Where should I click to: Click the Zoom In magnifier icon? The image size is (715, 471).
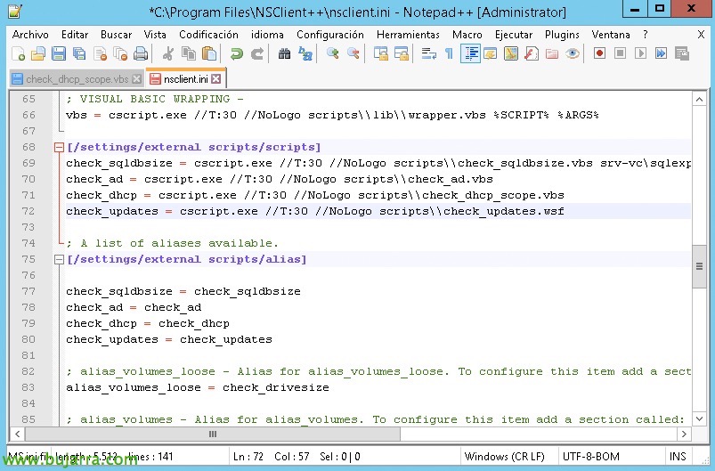pos(332,53)
